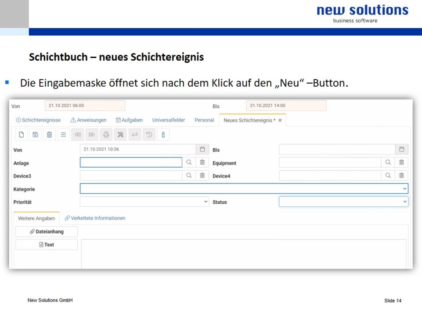Click the list view icon in toolbar
The image size is (422, 317).
pyautogui.click(x=63, y=135)
